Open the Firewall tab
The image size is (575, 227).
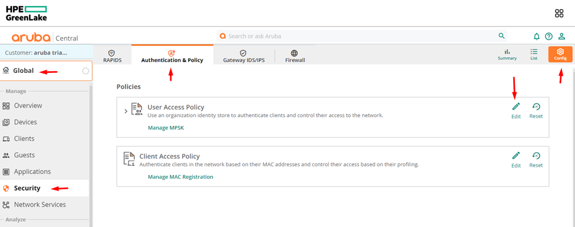[x=295, y=56]
